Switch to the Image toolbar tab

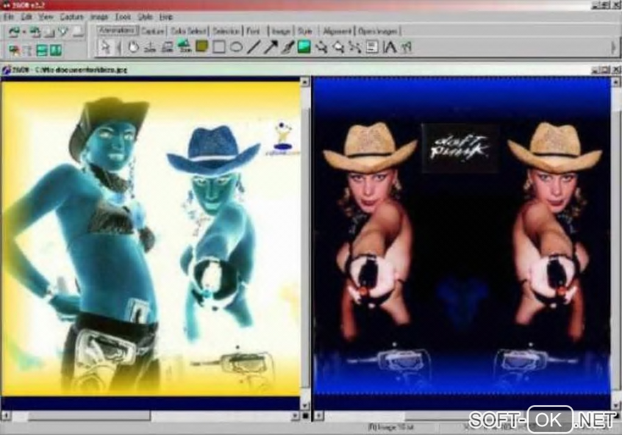click(281, 31)
